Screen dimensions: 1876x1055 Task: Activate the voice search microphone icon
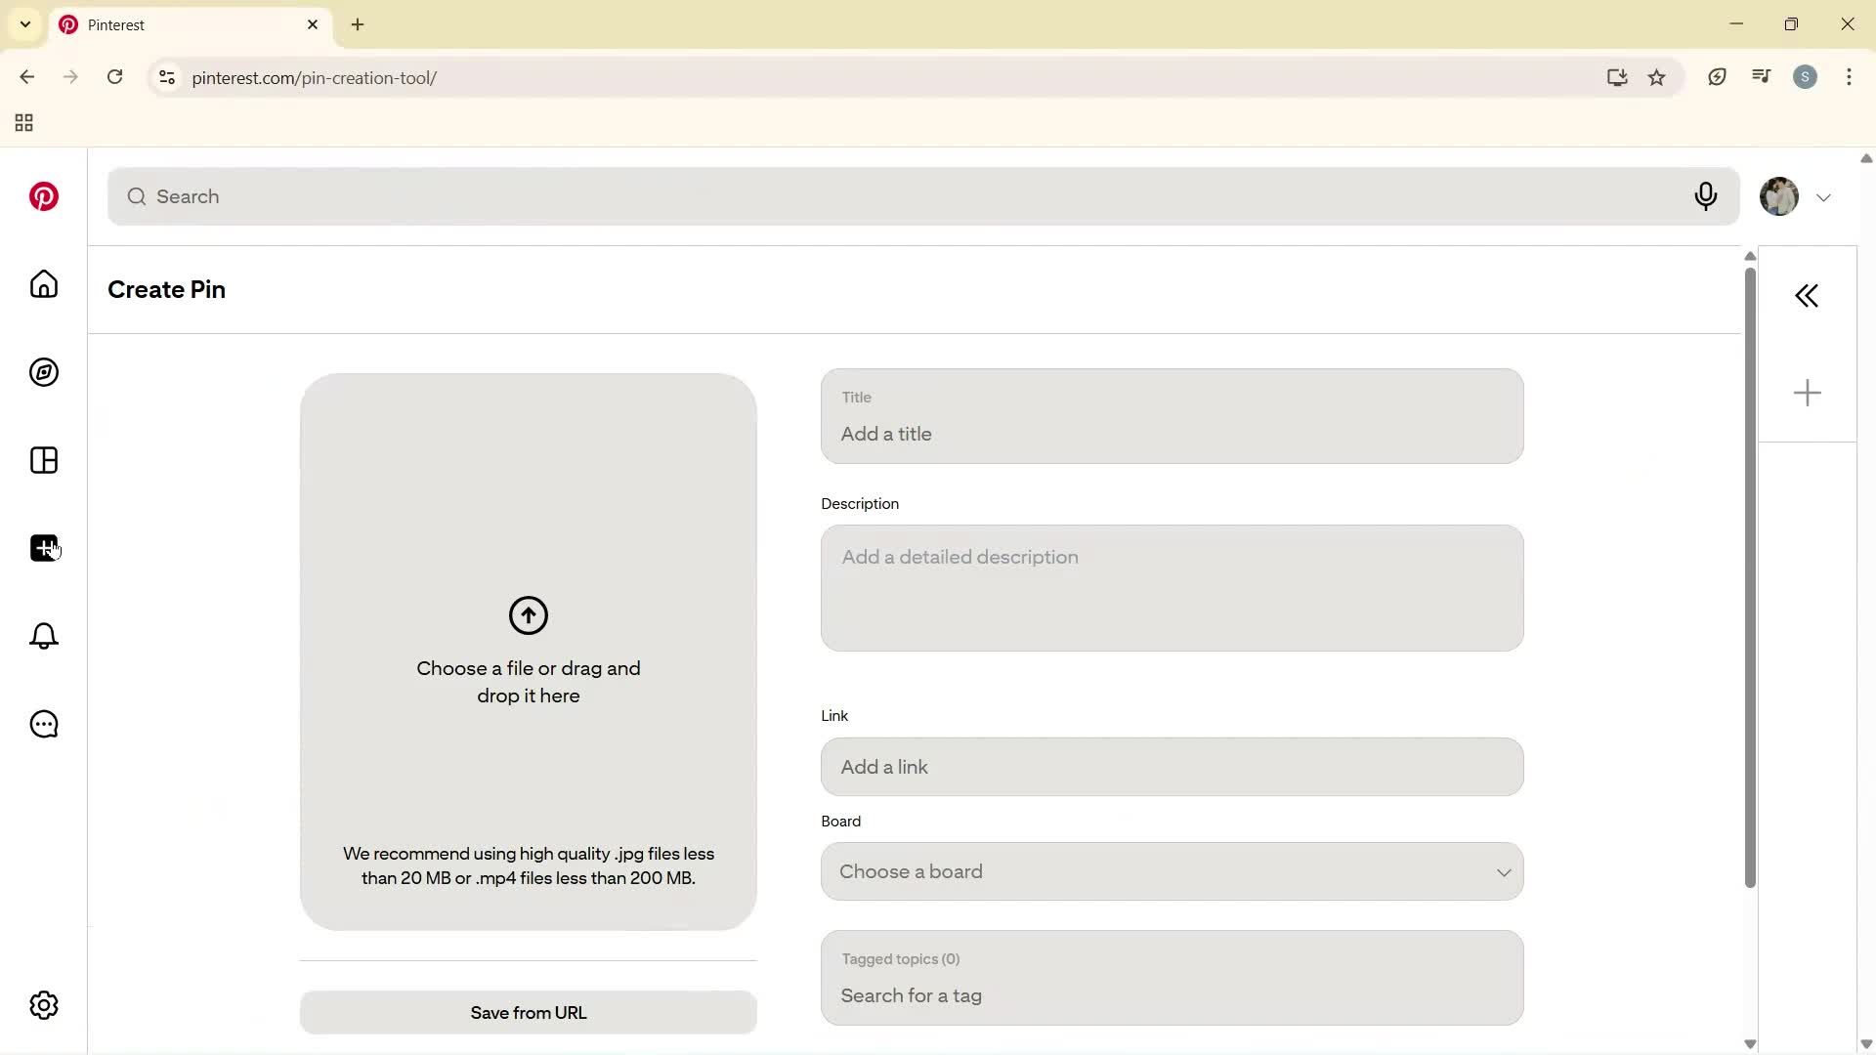point(1705,196)
